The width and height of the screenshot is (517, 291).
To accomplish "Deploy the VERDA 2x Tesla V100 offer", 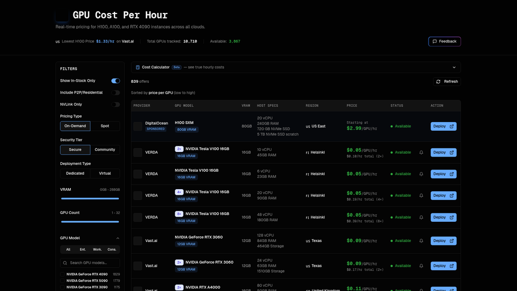I will (444, 152).
